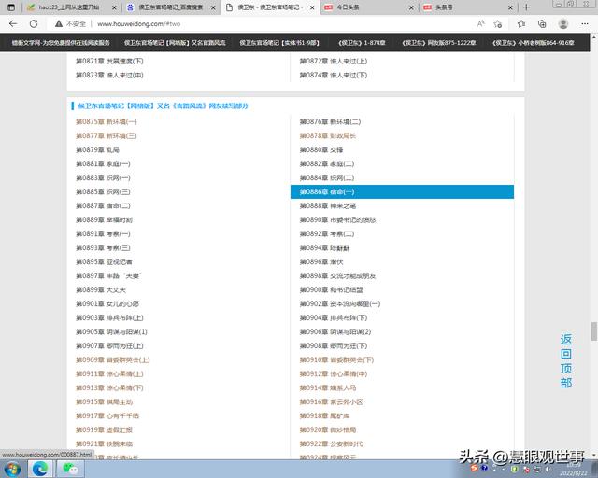Open chapter 0914 嫡系人马
The width and height of the screenshot is (598, 478).
pos(328,388)
